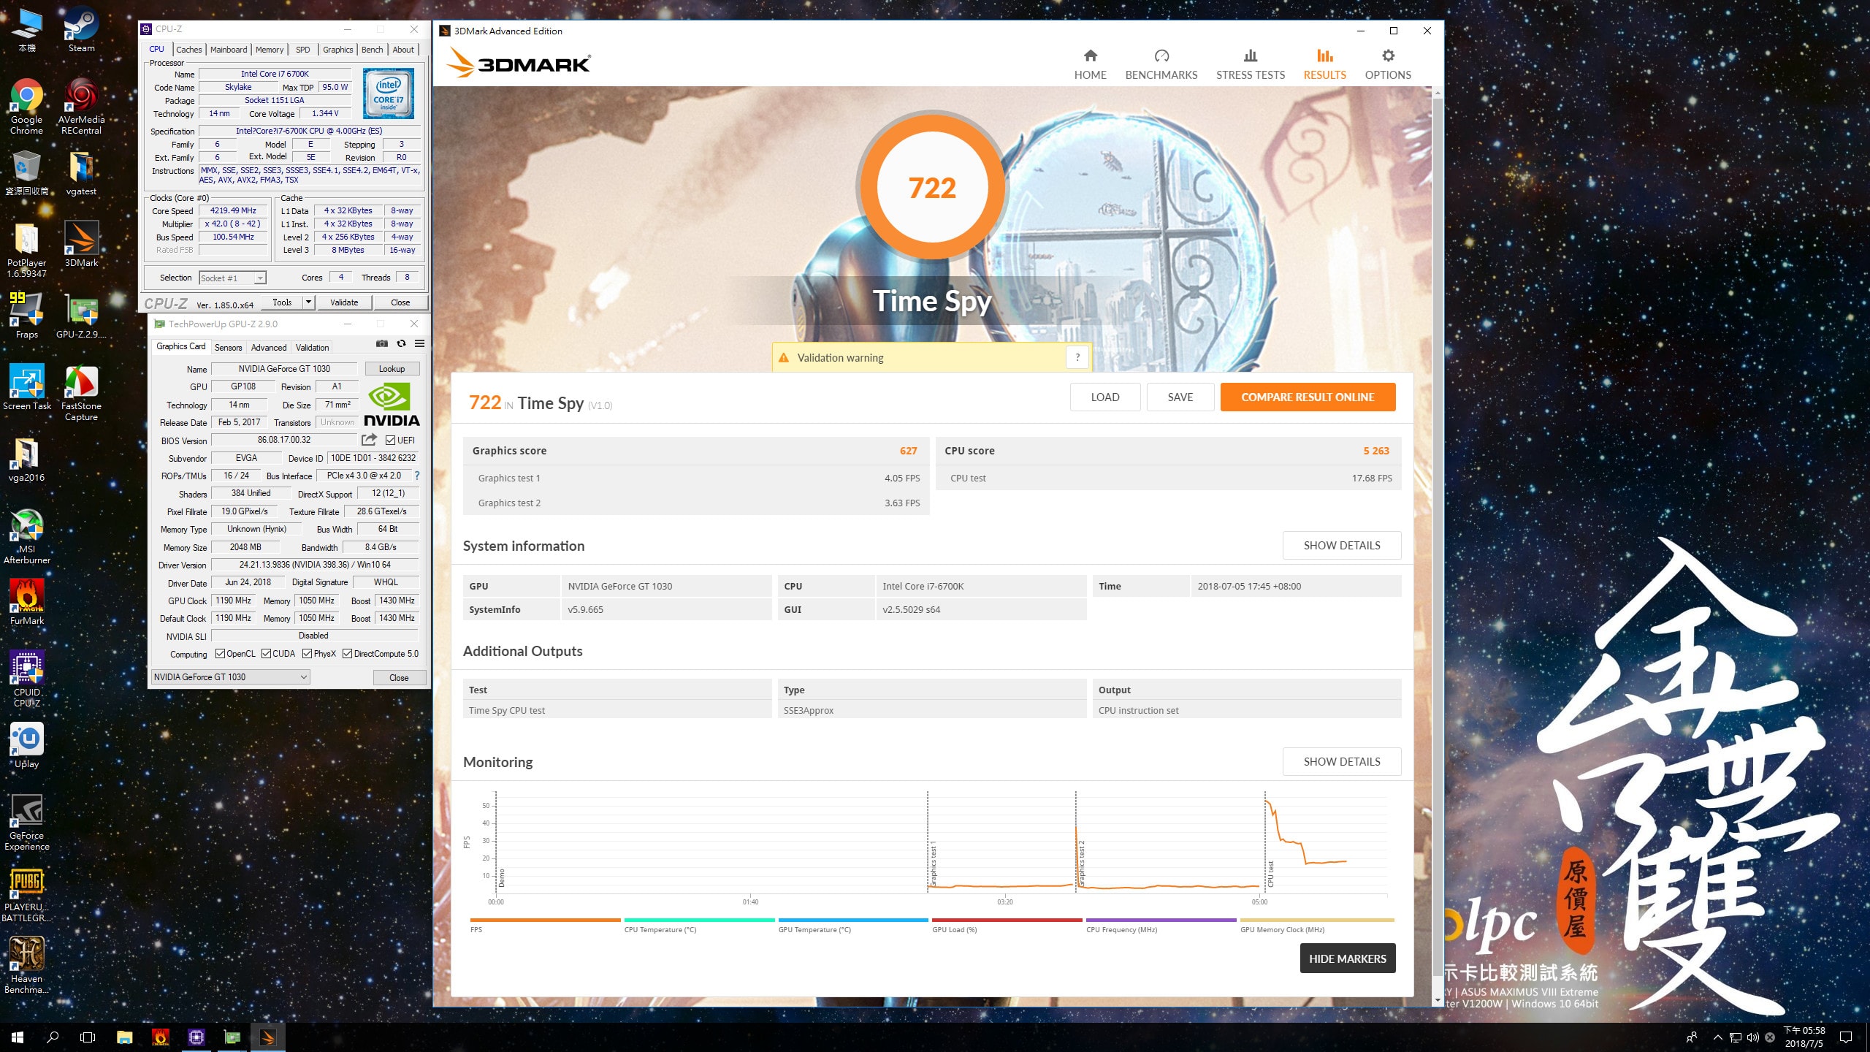Image resolution: width=1870 pixels, height=1052 pixels.
Task: Show details for System information
Action: 1341,545
